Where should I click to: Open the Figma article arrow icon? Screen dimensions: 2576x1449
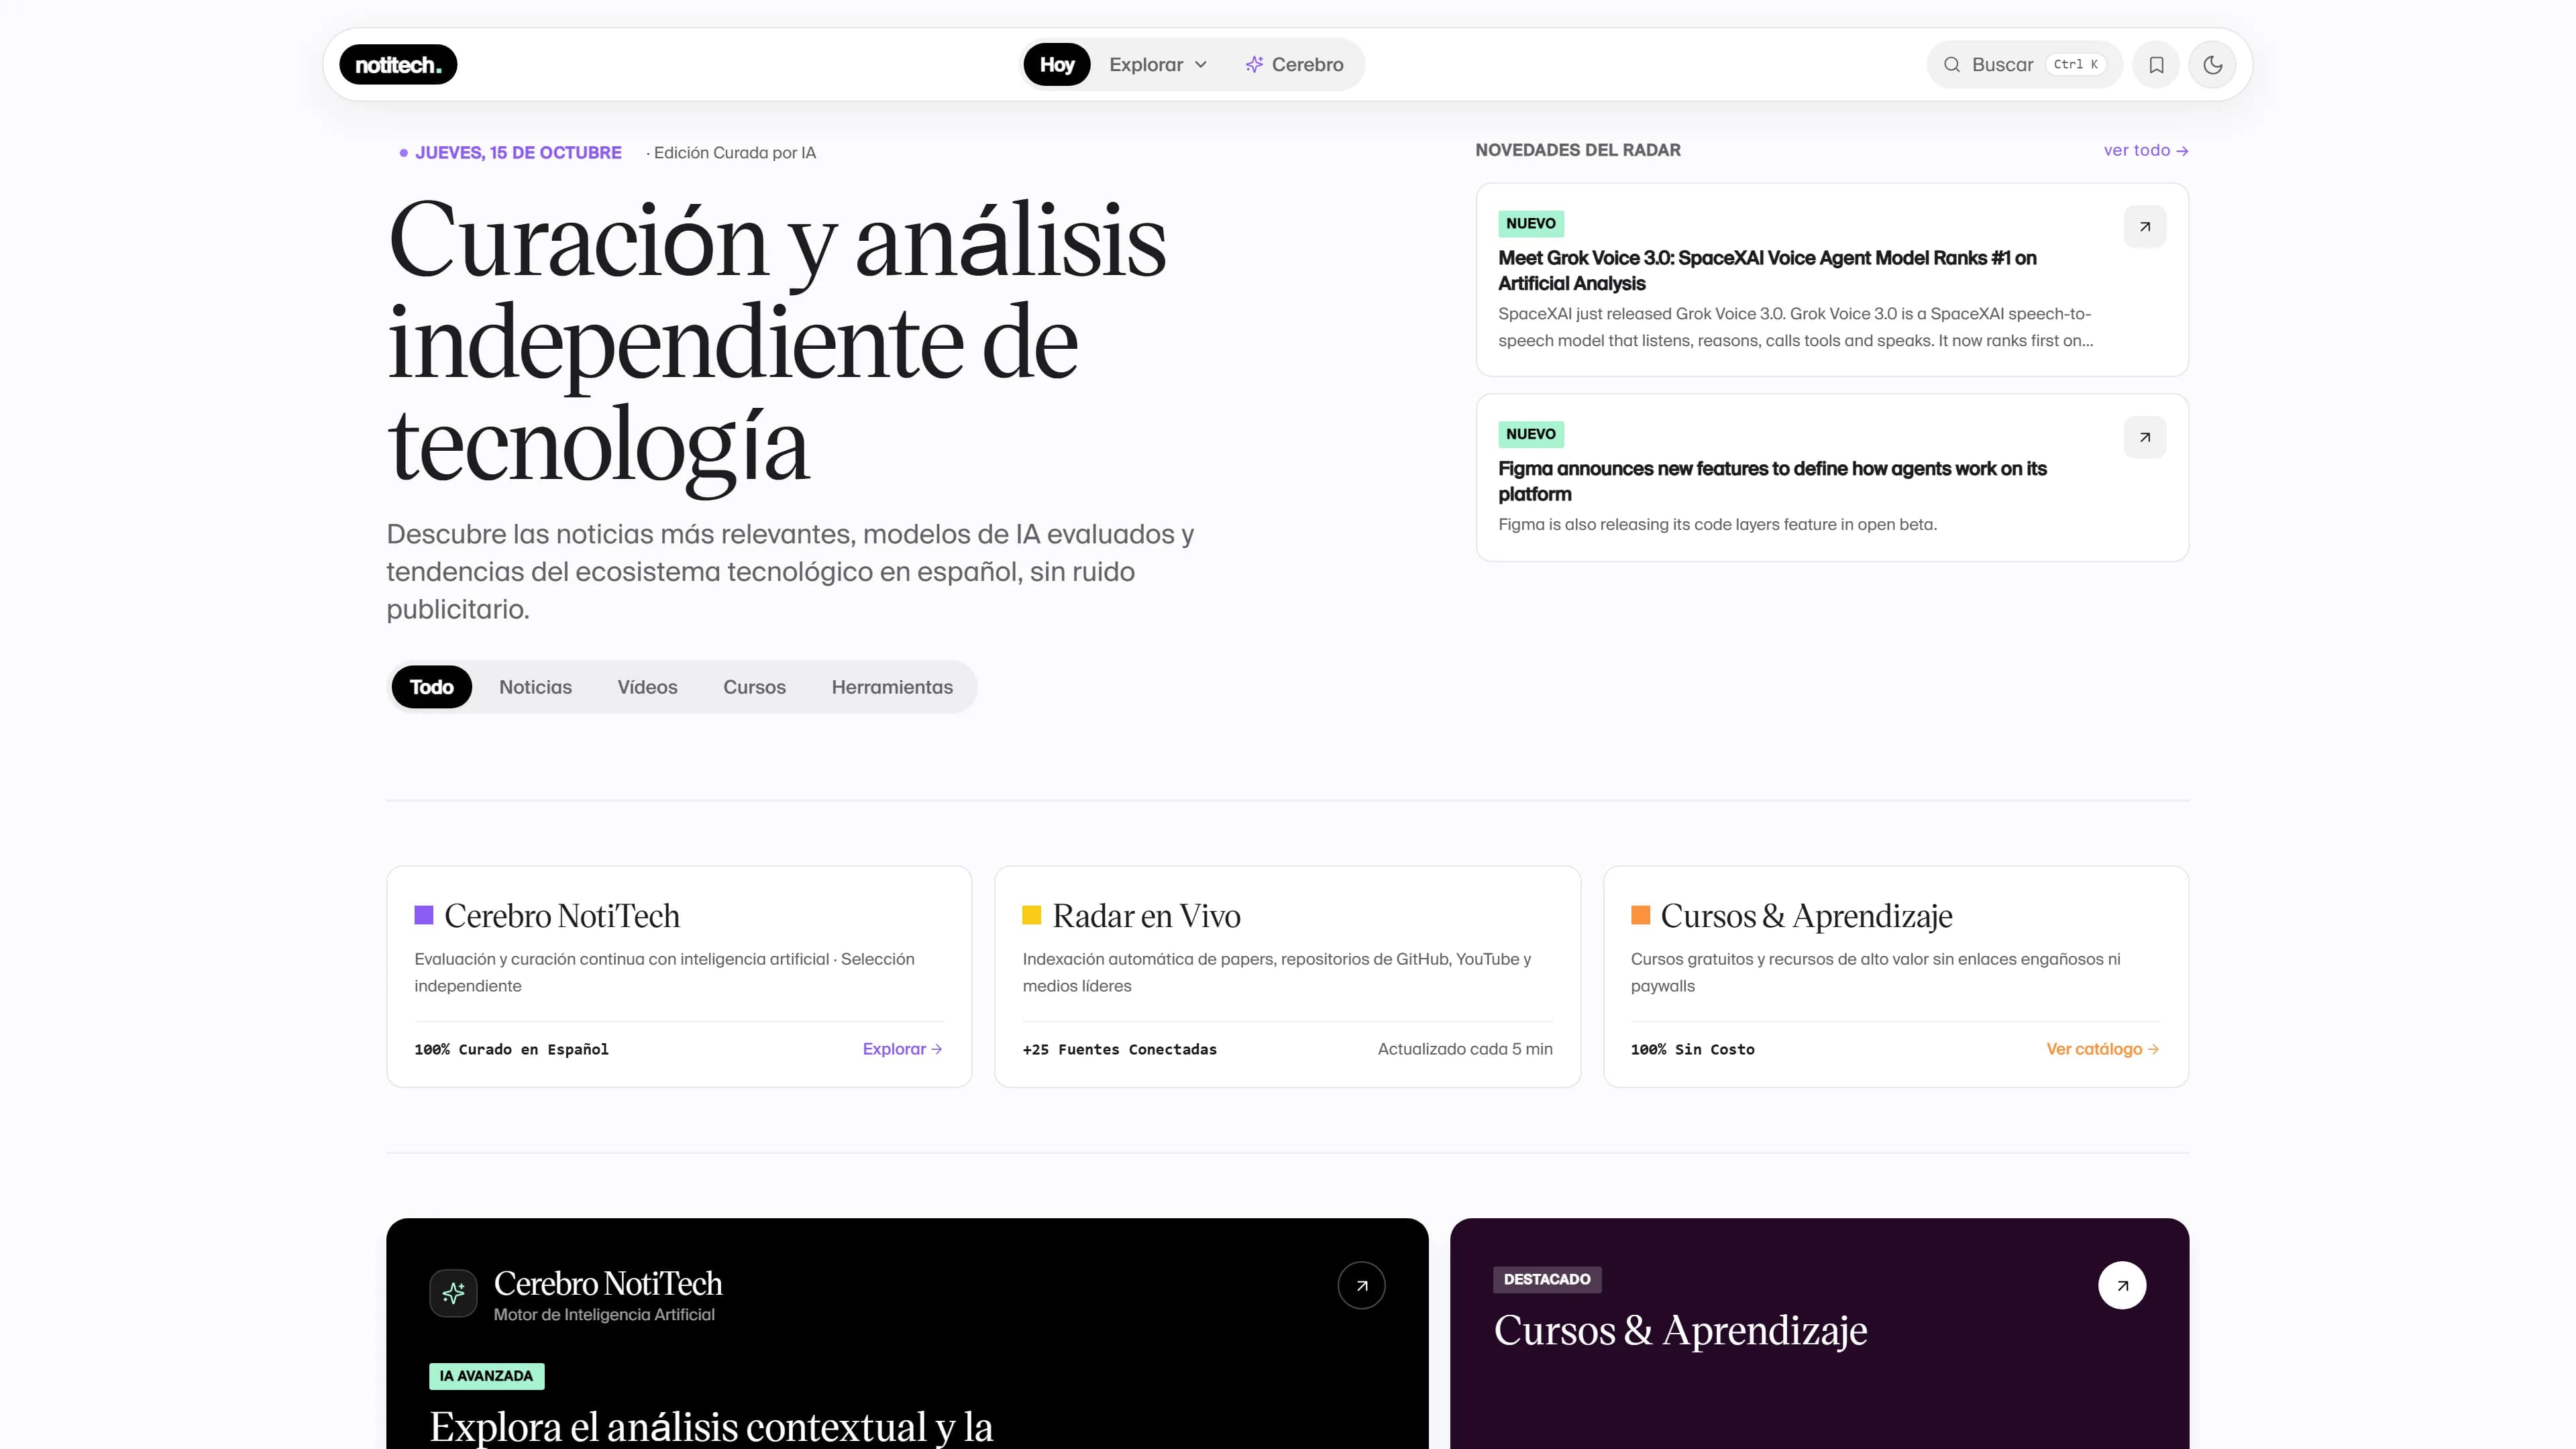click(x=2144, y=437)
